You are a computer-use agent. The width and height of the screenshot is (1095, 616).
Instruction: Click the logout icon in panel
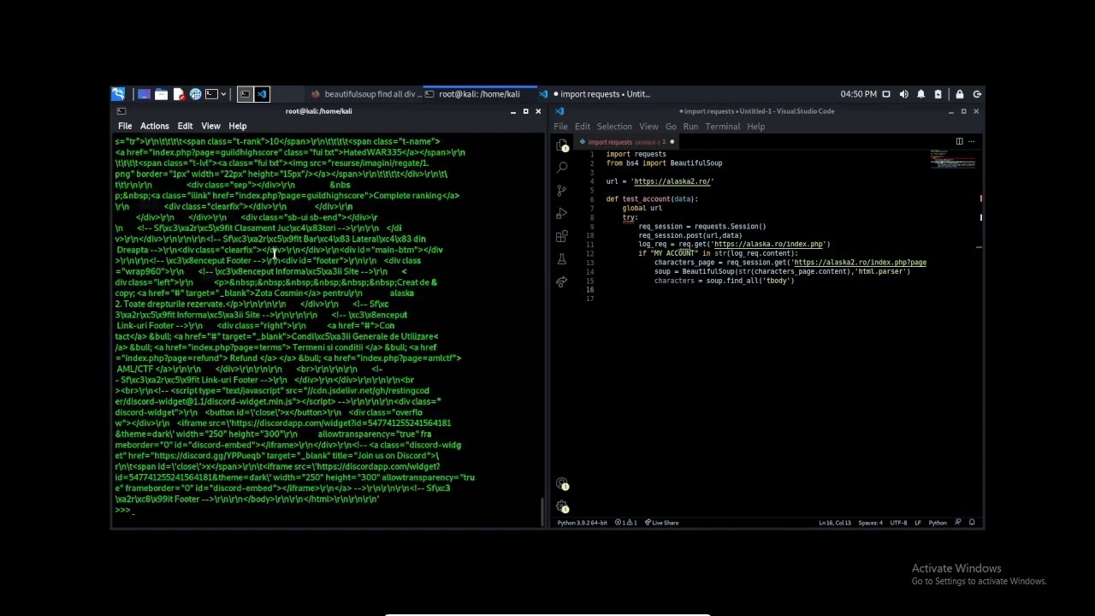(x=977, y=94)
